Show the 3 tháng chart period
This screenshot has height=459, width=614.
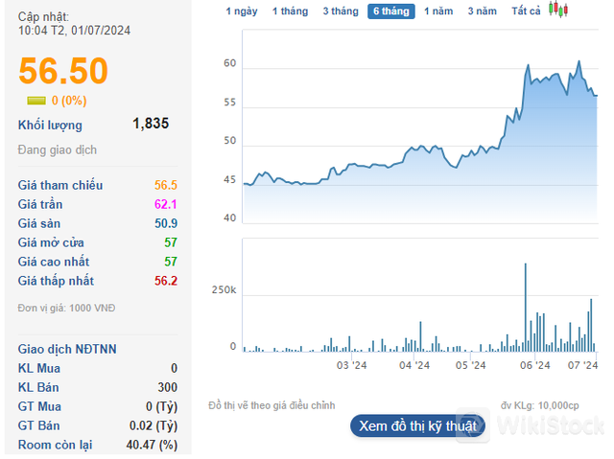pos(341,11)
